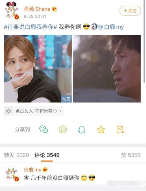The image size is (146, 191).
Task: Expand the 守护肖燕 banner arrow
Action: tap(60, 111)
